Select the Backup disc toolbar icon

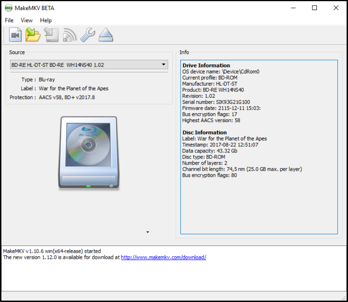[x=52, y=35]
